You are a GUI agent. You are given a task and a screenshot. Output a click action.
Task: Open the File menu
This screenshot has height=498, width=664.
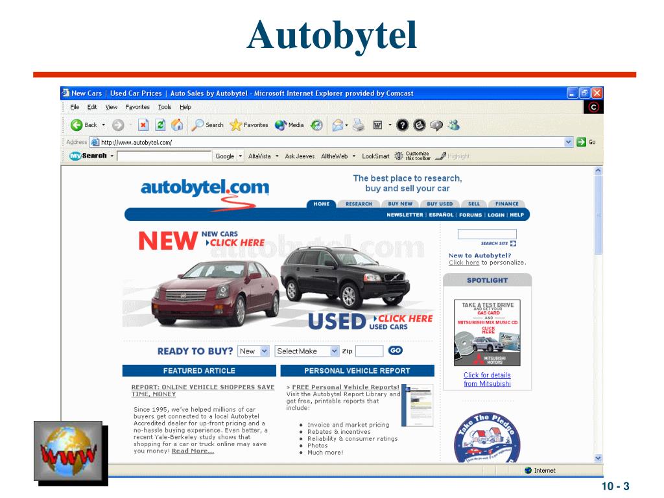tap(75, 107)
